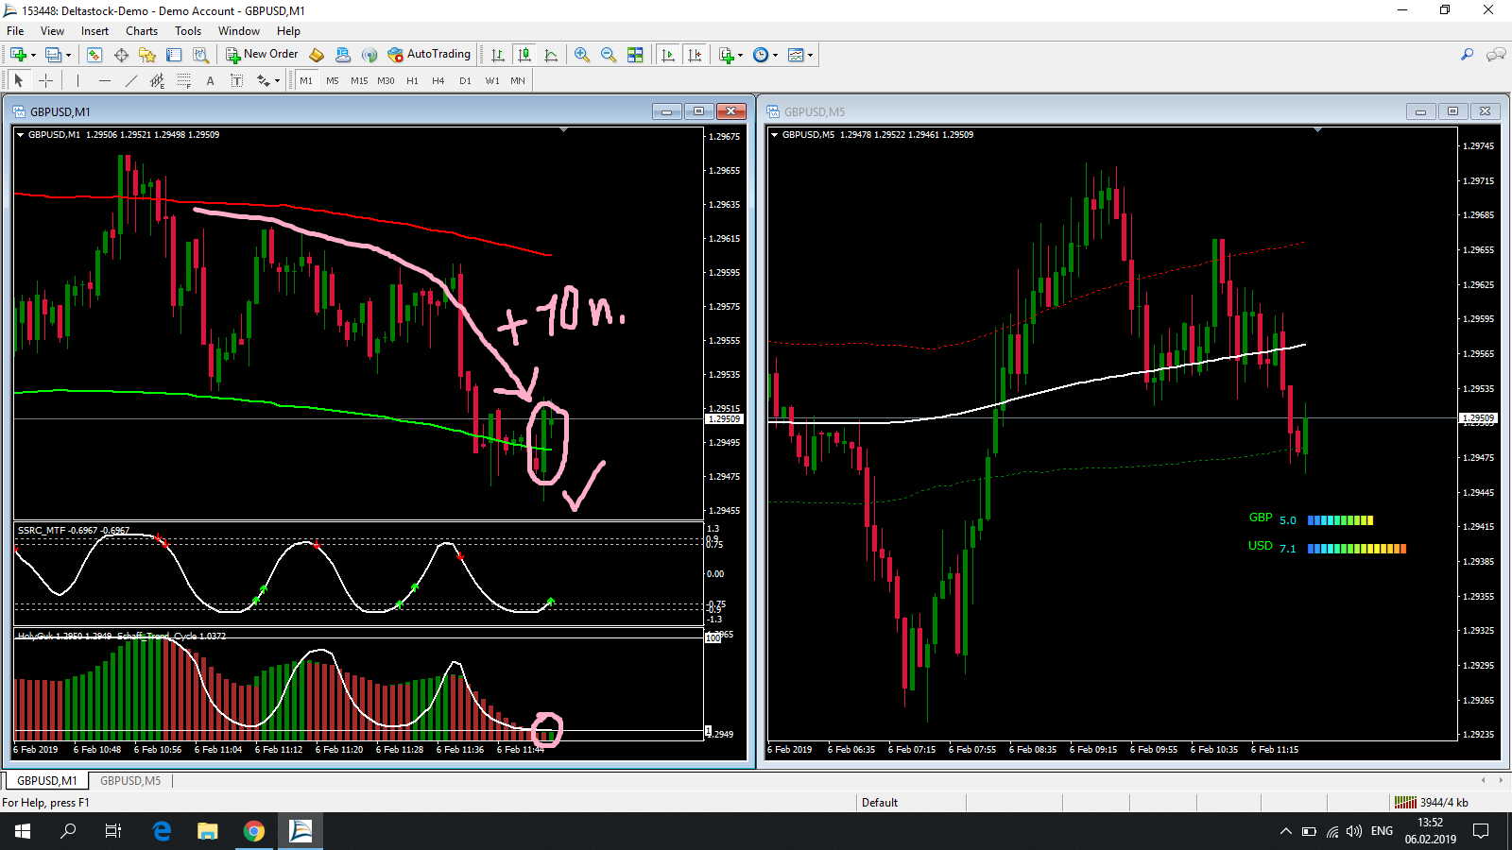Expand the Arrows objects dropdown arrow
The width and height of the screenshot is (1512, 850).
point(276,81)
